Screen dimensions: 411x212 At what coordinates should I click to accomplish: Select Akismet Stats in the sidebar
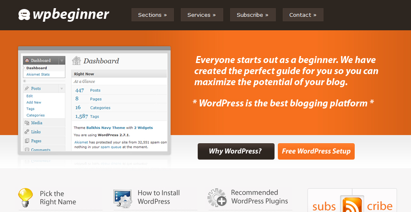click(38, 74)
